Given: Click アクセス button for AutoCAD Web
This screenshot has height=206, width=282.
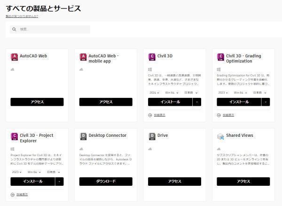Looking at the screenshot, I should [x=37, y=102].
